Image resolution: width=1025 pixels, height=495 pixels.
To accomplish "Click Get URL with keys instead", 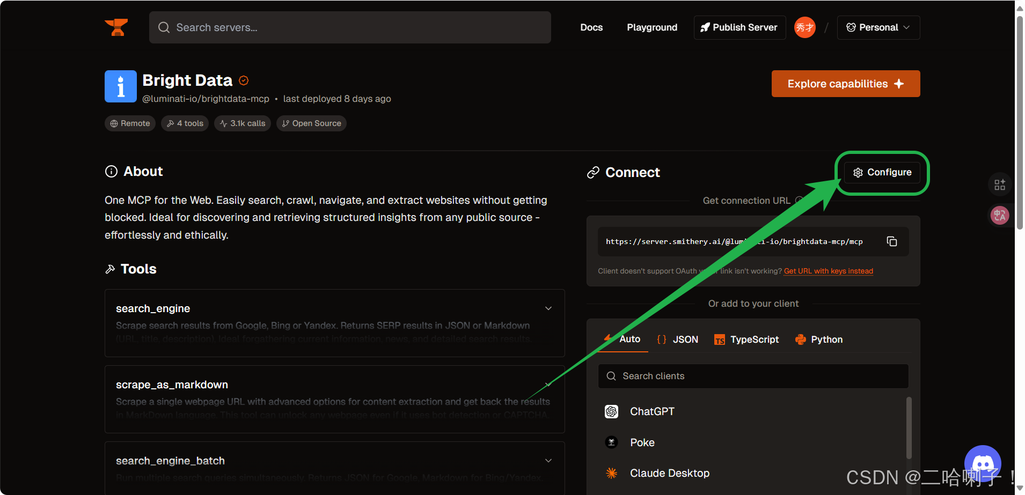I will (x=829, y=271).
